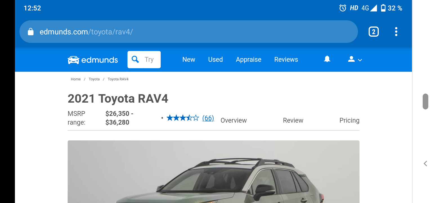Tap the lock icon for site info
The image size is (439, 203).
[31, 32]
